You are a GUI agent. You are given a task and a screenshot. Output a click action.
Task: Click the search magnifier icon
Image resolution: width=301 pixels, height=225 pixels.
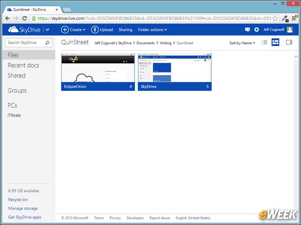(48, 43)
